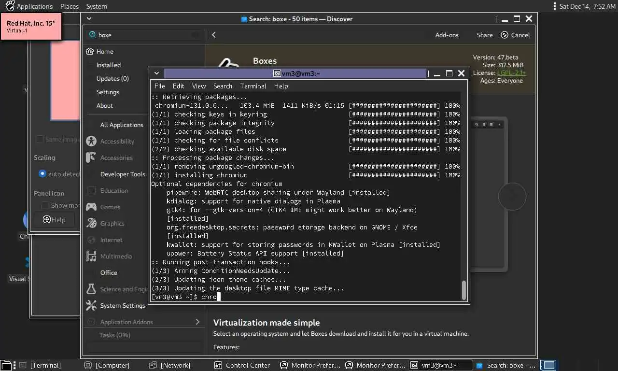Click the terminal icon in vm3@vm3 title bar

coord(277,73)
